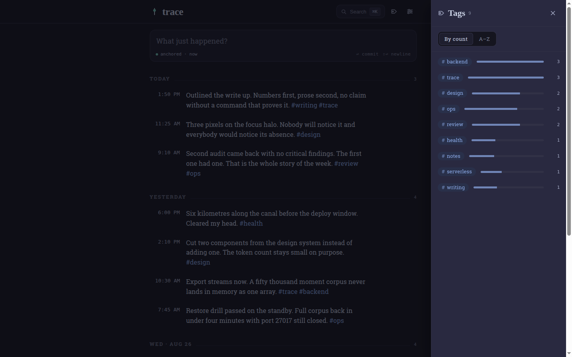The image size is (572, 357).
Task: Click #backend hashtag in 10:30 AM entry
Action: point(314,292)
